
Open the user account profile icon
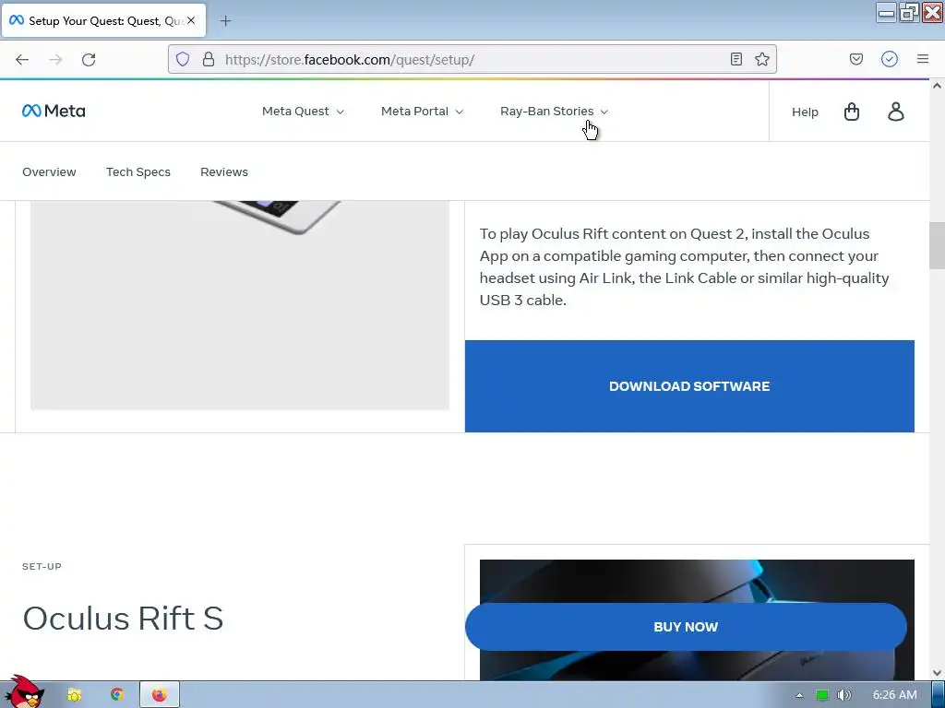coord(896,112)
